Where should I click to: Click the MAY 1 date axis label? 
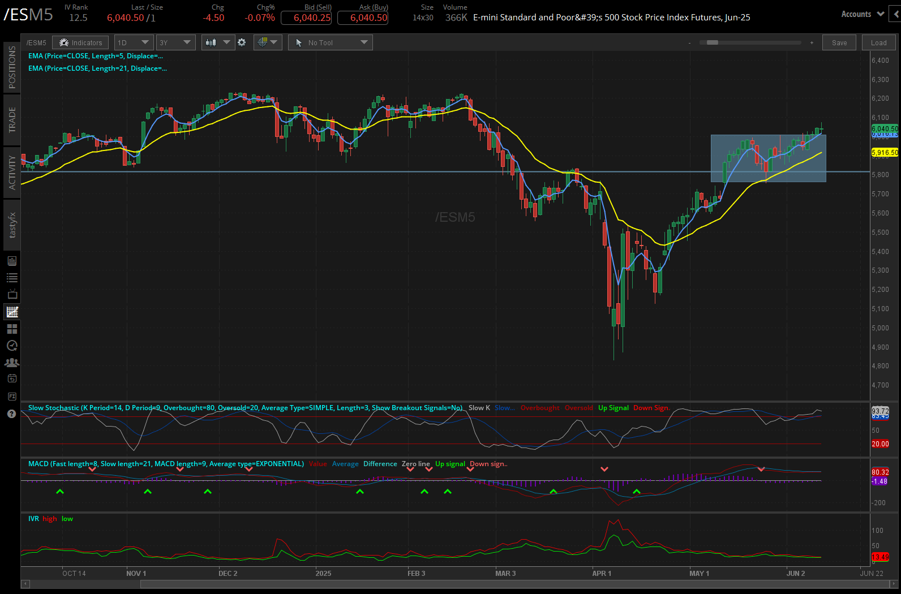click(699, 574)
